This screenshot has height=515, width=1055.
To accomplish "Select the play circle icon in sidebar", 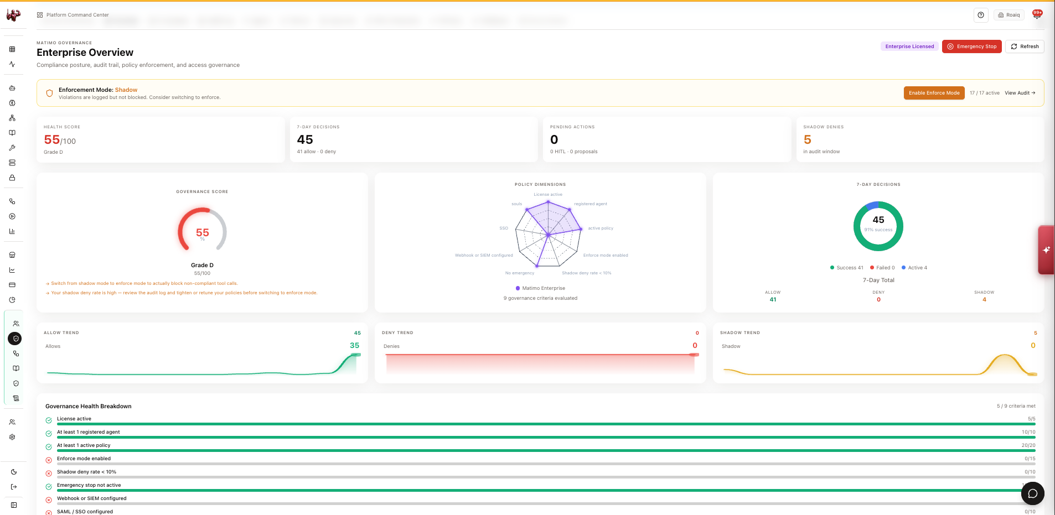I will coord(12,216).
